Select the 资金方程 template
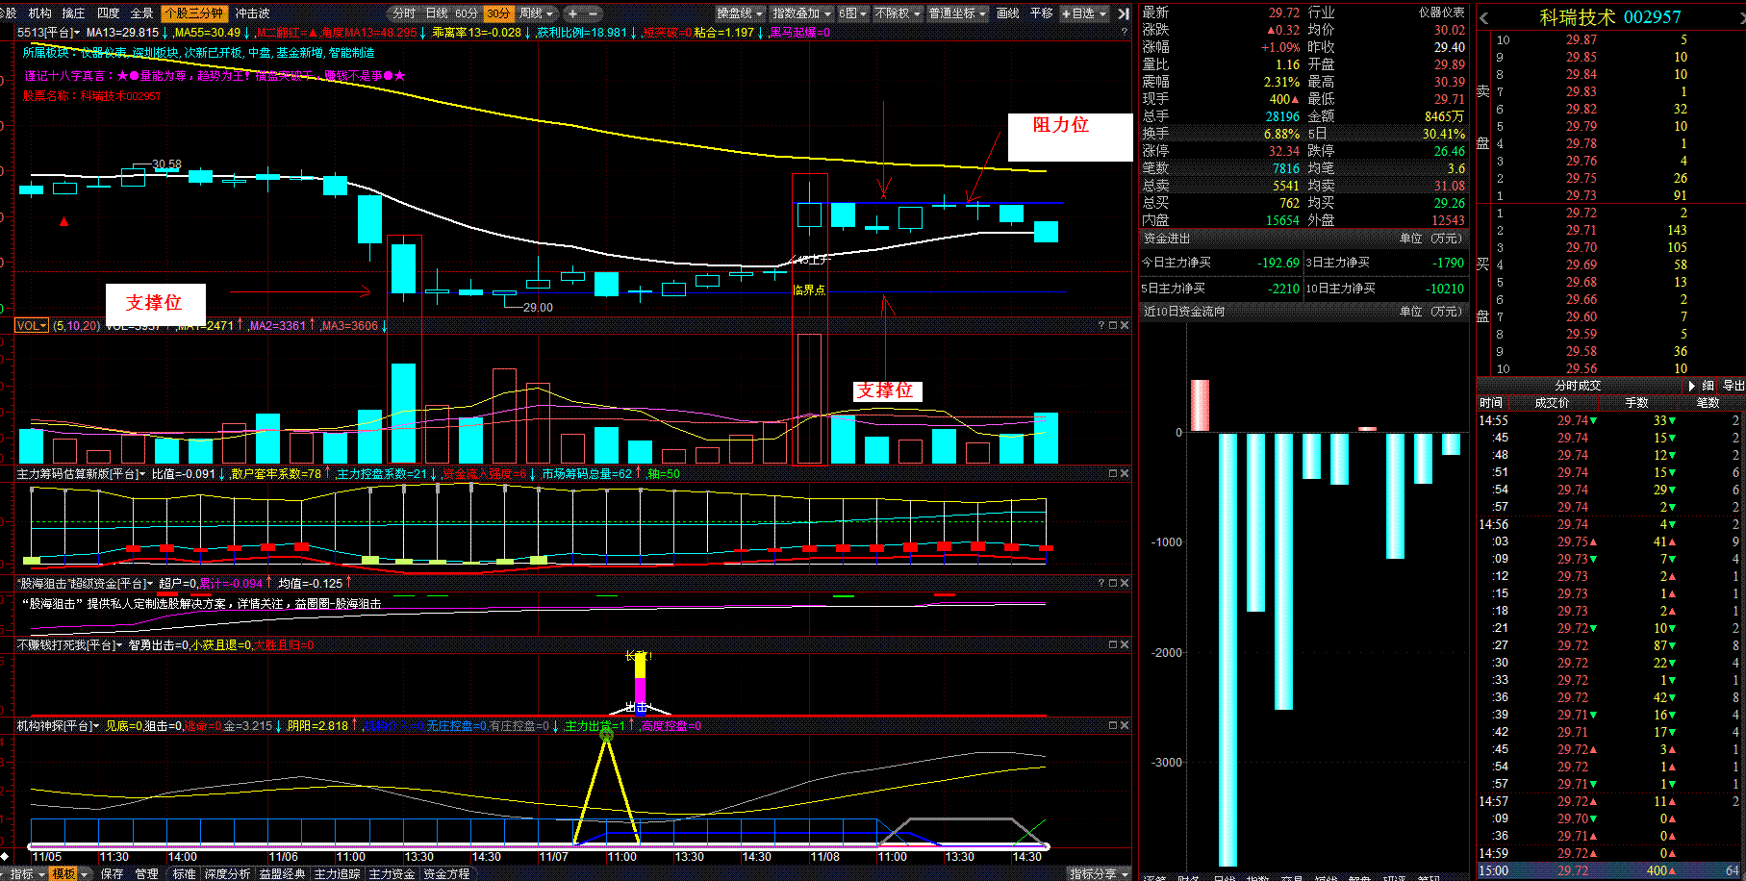 446,873
